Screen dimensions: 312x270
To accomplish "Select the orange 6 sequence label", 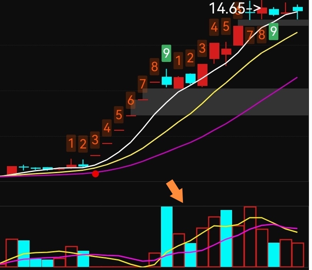I will tap(131, 100).
